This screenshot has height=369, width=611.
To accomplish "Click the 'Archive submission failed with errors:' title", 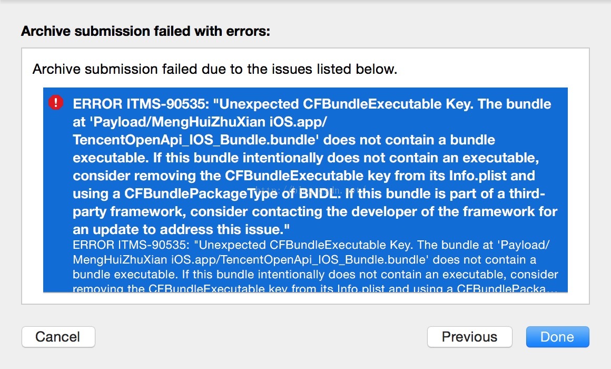I will 145,31.
